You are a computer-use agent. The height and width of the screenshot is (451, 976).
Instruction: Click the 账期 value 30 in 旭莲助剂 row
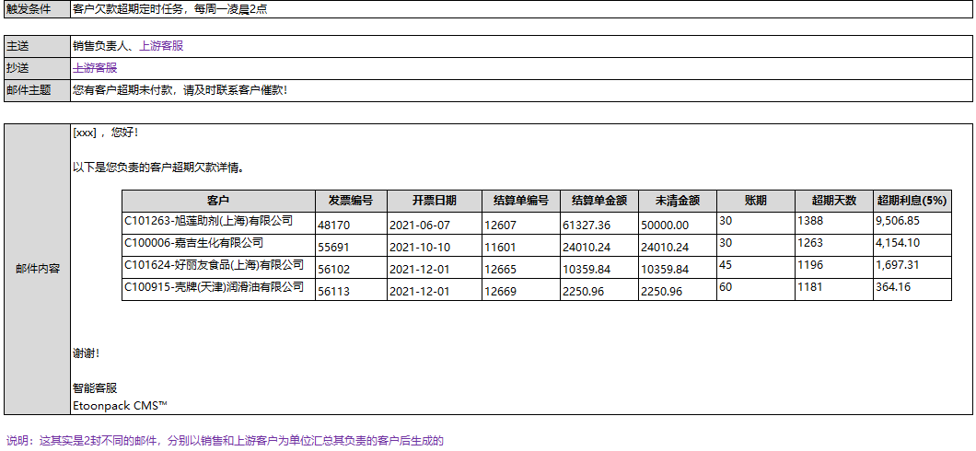(726, 220)
